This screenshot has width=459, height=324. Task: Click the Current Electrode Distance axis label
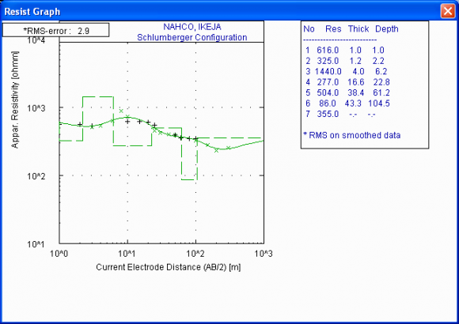169,267
